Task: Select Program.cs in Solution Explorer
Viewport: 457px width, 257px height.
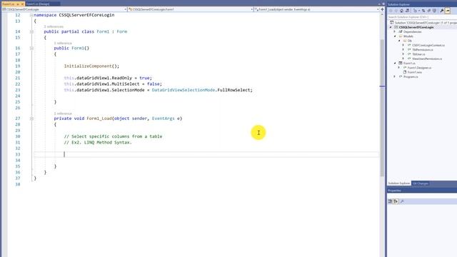Action: (x=411, y=76)
